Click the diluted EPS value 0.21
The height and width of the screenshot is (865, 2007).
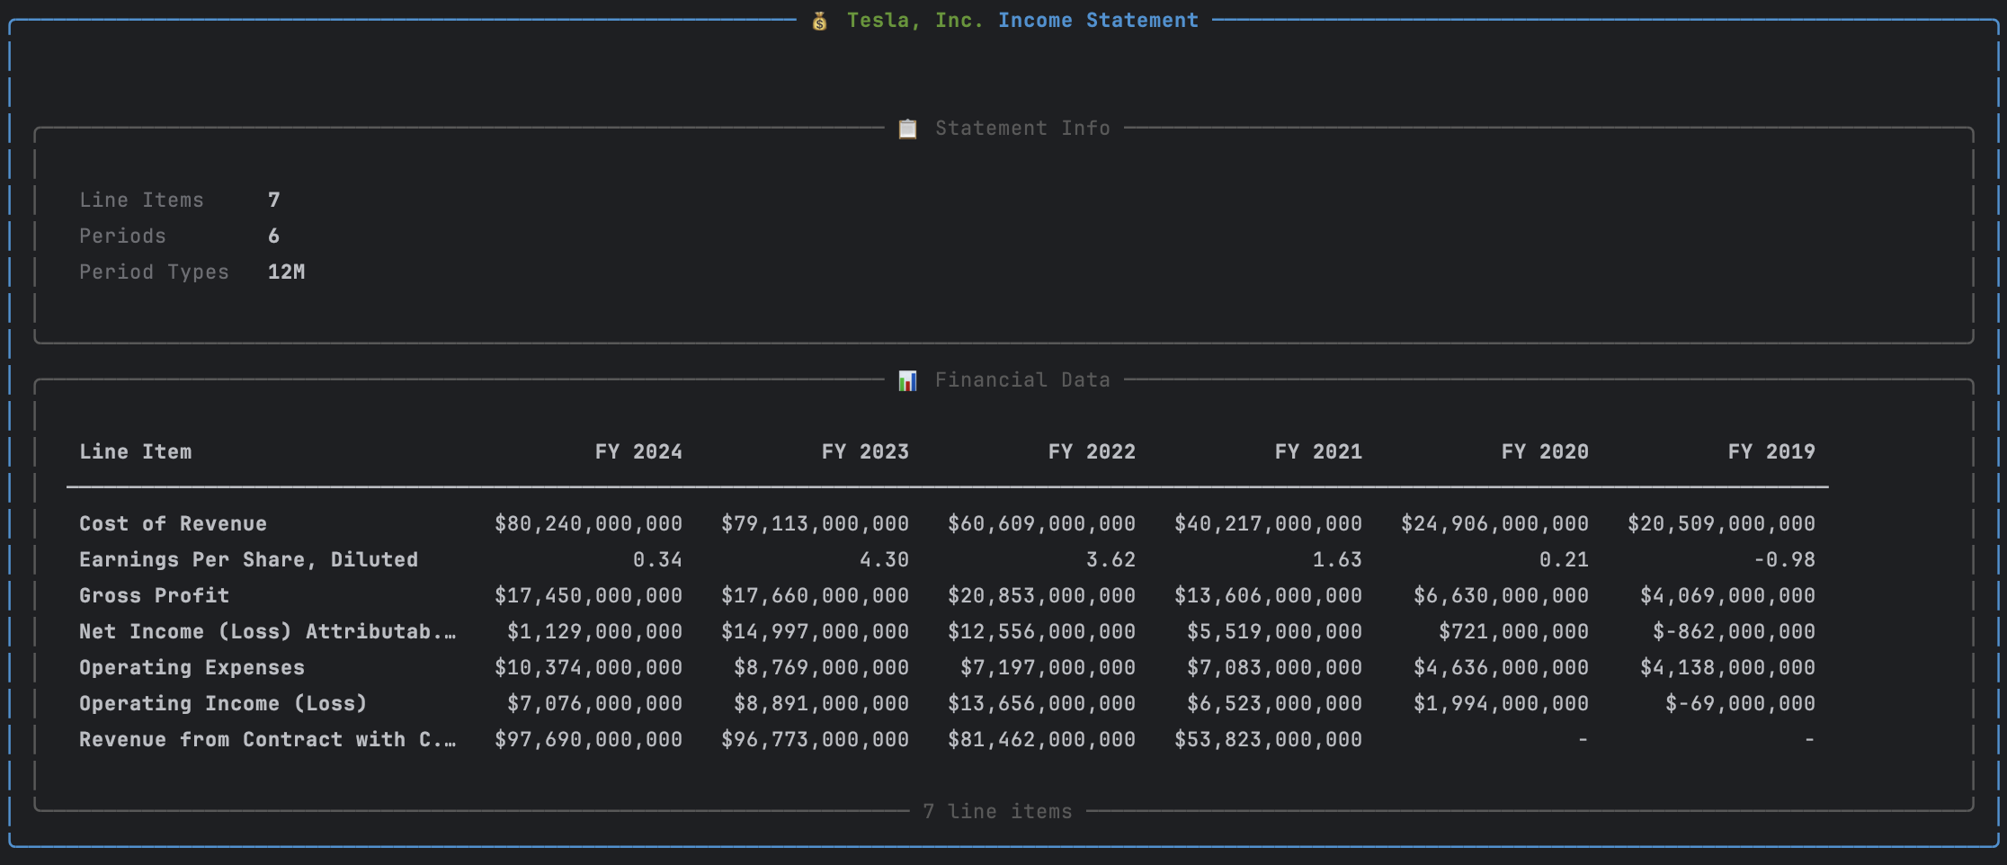pos(1564,559)
